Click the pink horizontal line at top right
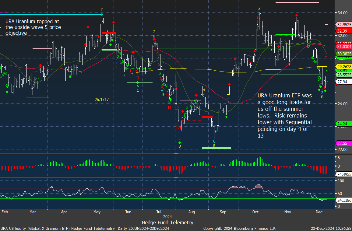This screenshot has height=231, width=352. coord(297,3)
